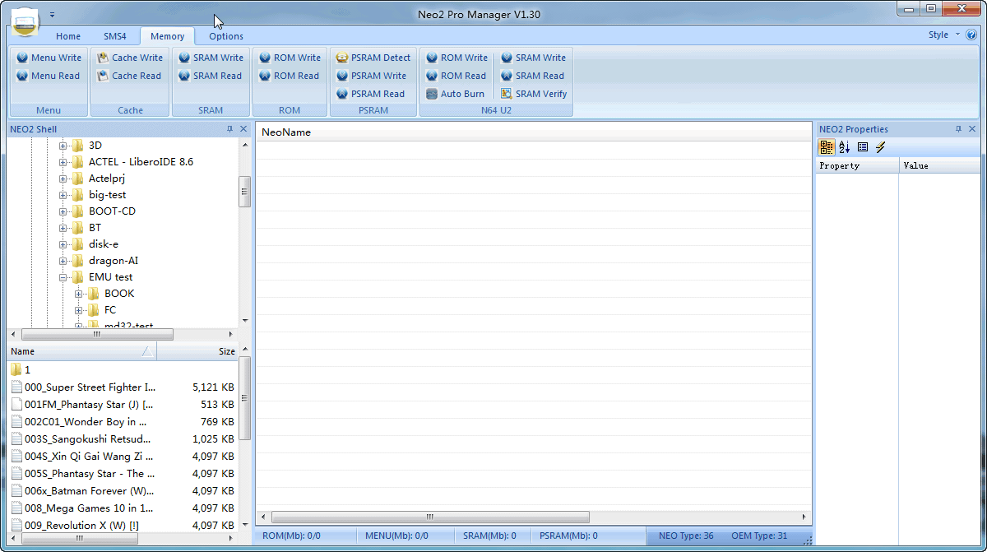Image resolution: width=987 pixels, height=552 pixels.
Task: Toggle Alphabetical sort in NEO2 Properties
Action: pyautogui.click(x=845, y=147)
